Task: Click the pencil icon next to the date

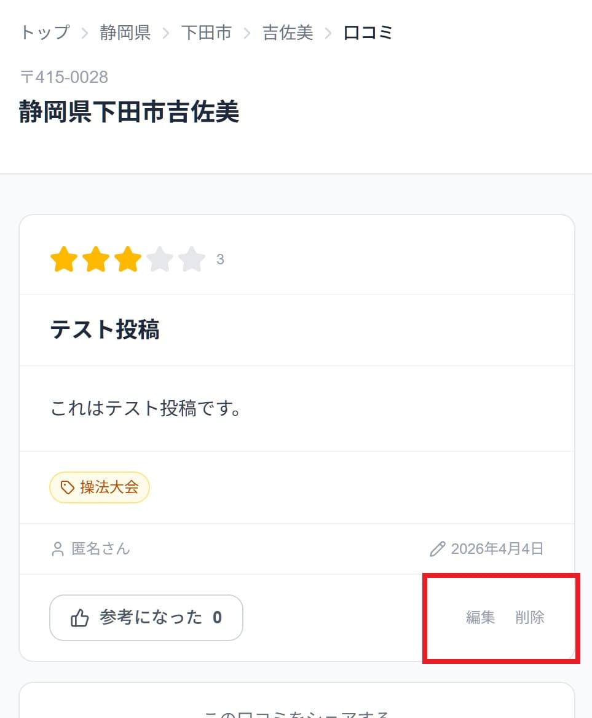Action: coord(438,548)
